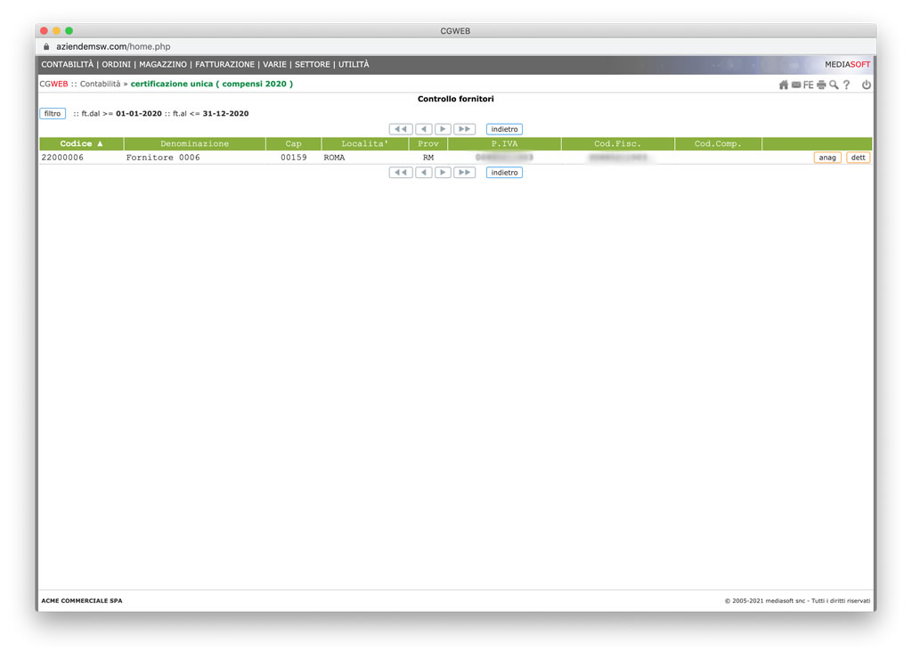Click the Contabilità breadcrumb
Viewport: 912px width, 658px height.
click(x=100, y=84)
